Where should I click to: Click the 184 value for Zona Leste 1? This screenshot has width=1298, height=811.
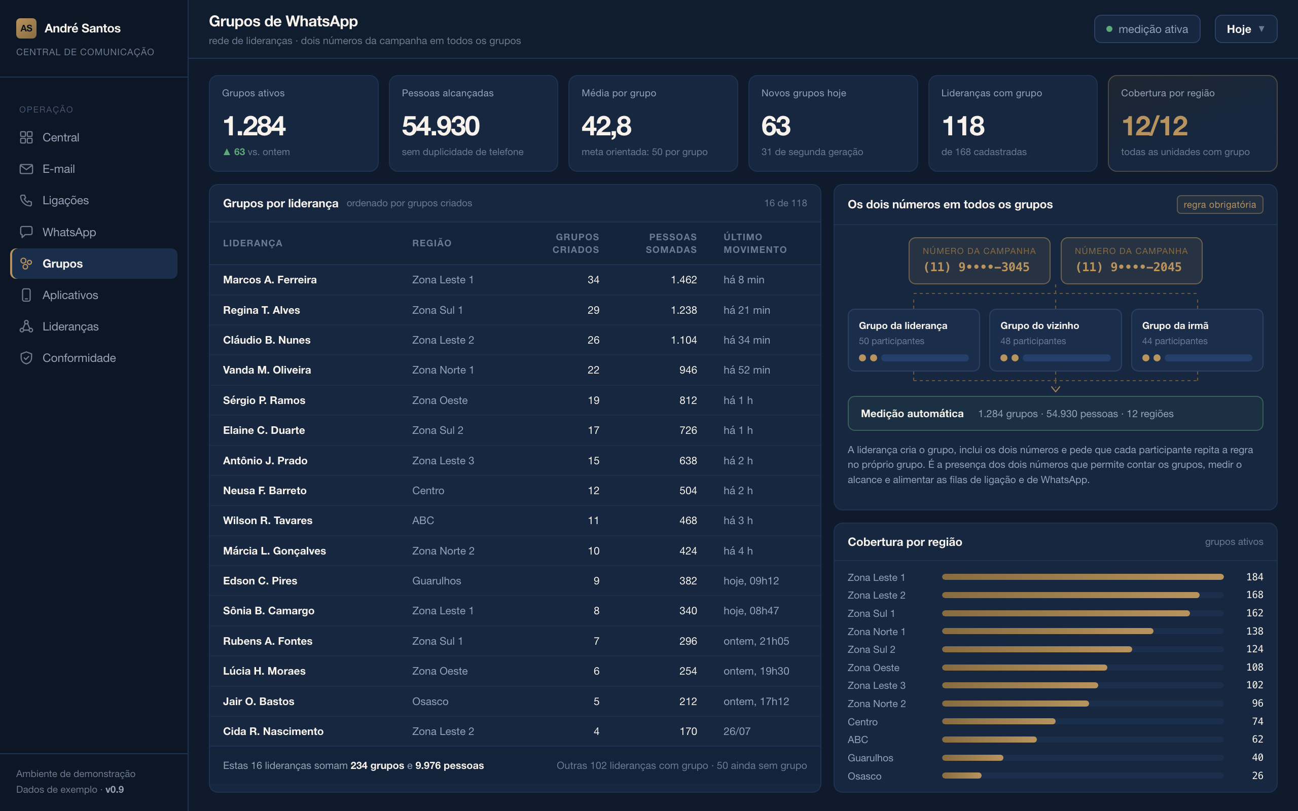(1254, 577)
